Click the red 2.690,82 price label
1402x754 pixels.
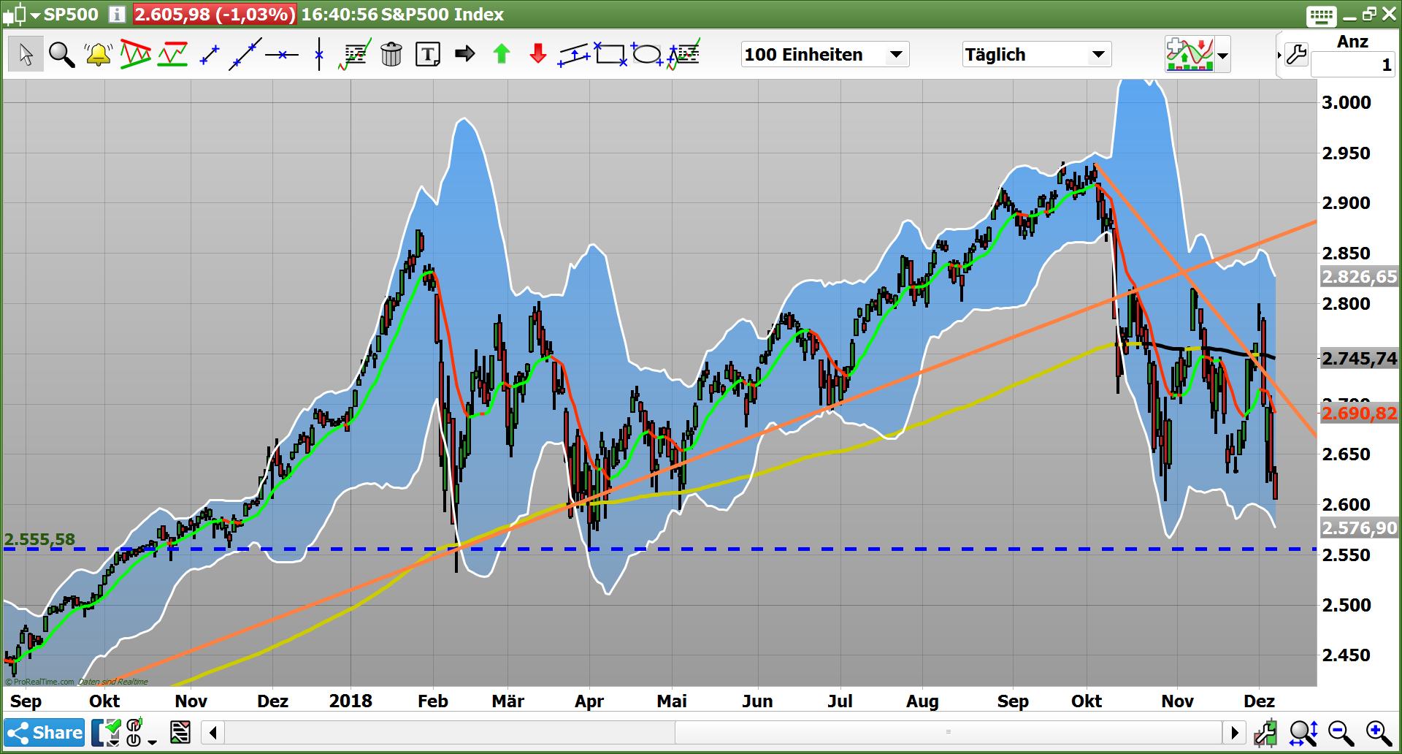(1359, 414)
